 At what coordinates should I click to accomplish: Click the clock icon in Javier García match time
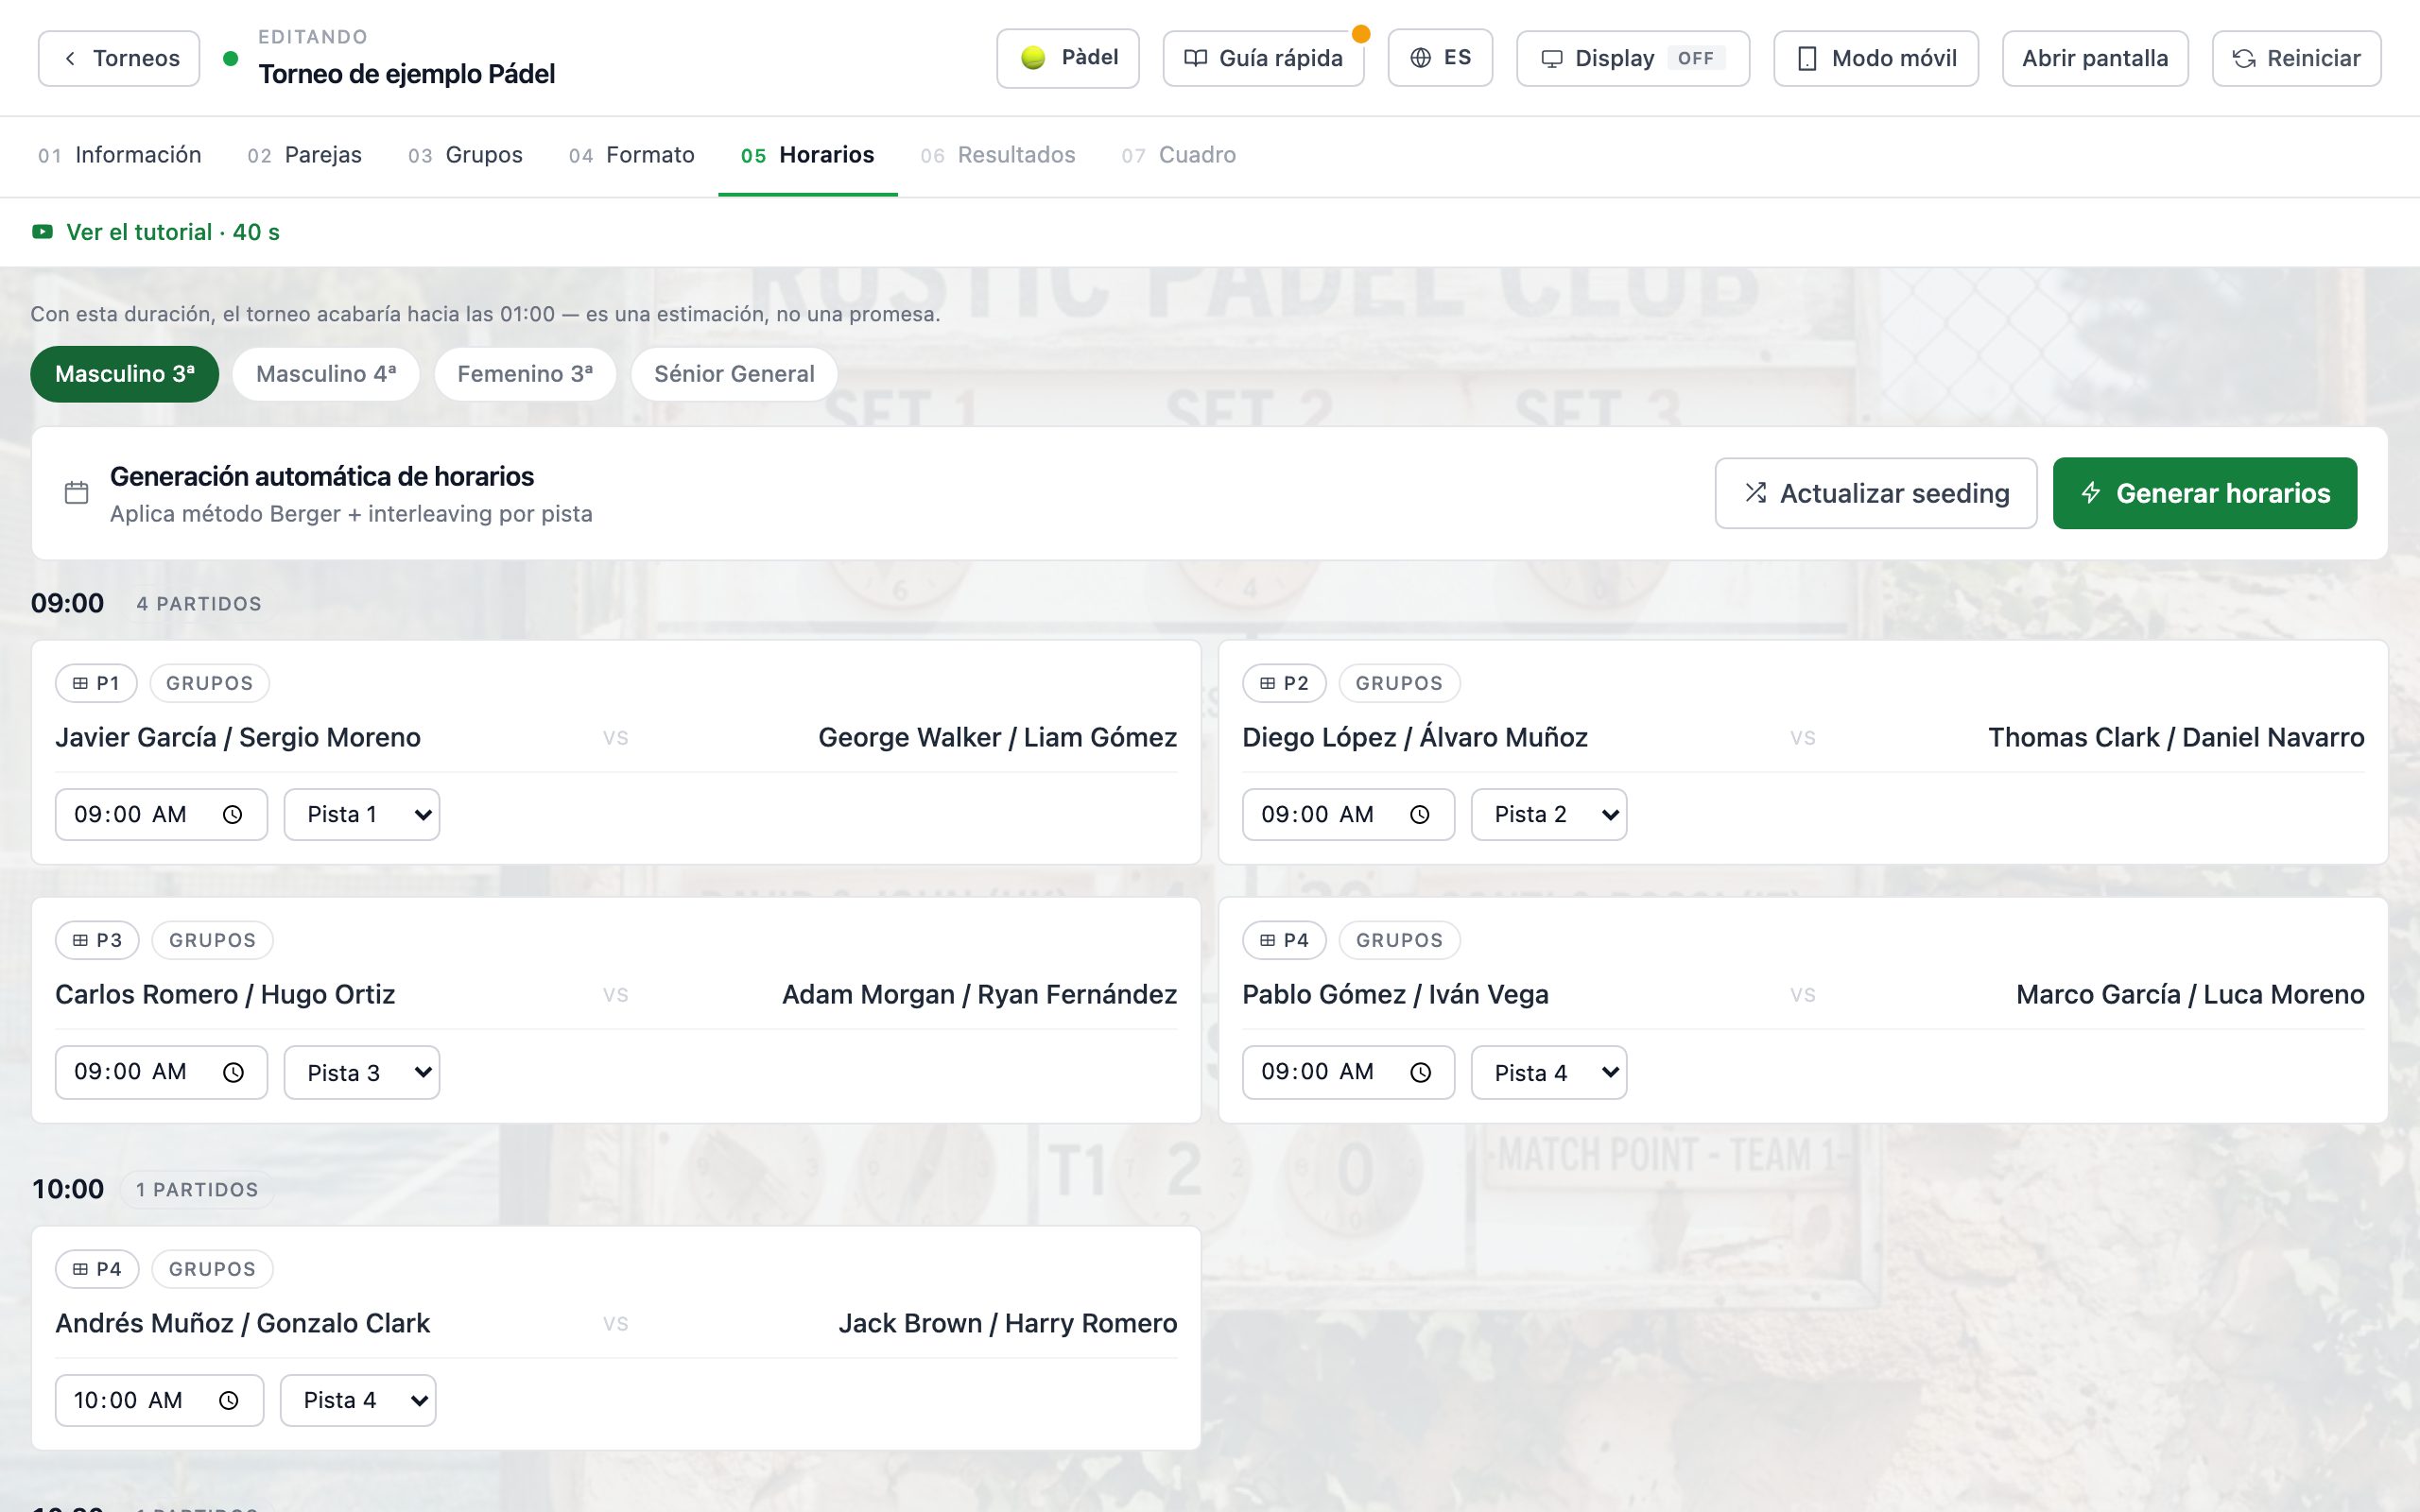pyautogui.click(x=232, y=815)
